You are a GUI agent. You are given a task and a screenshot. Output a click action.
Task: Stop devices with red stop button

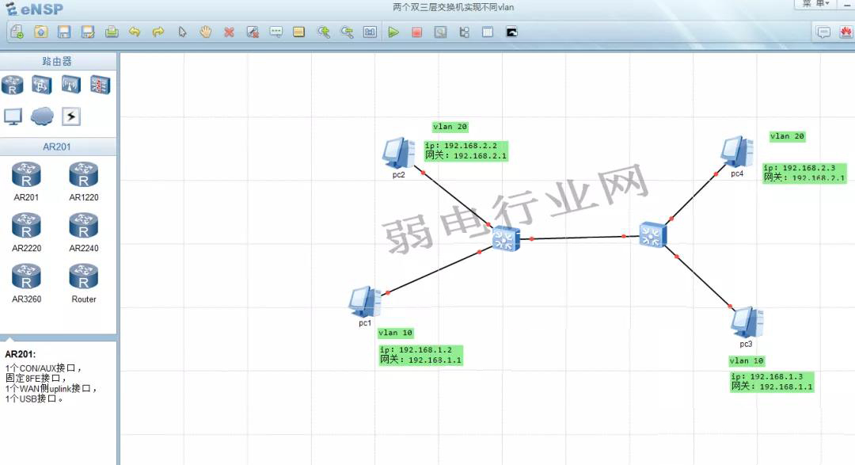416,32
